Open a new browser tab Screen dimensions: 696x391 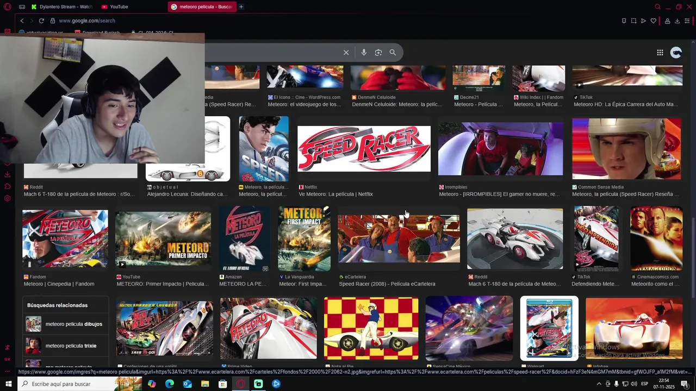[x=241, y=7]
